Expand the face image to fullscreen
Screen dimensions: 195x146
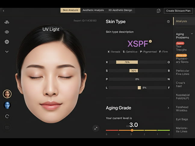[x=96, y=128]
